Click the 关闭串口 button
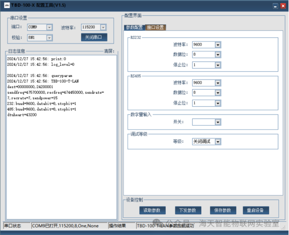 point(94,37)
